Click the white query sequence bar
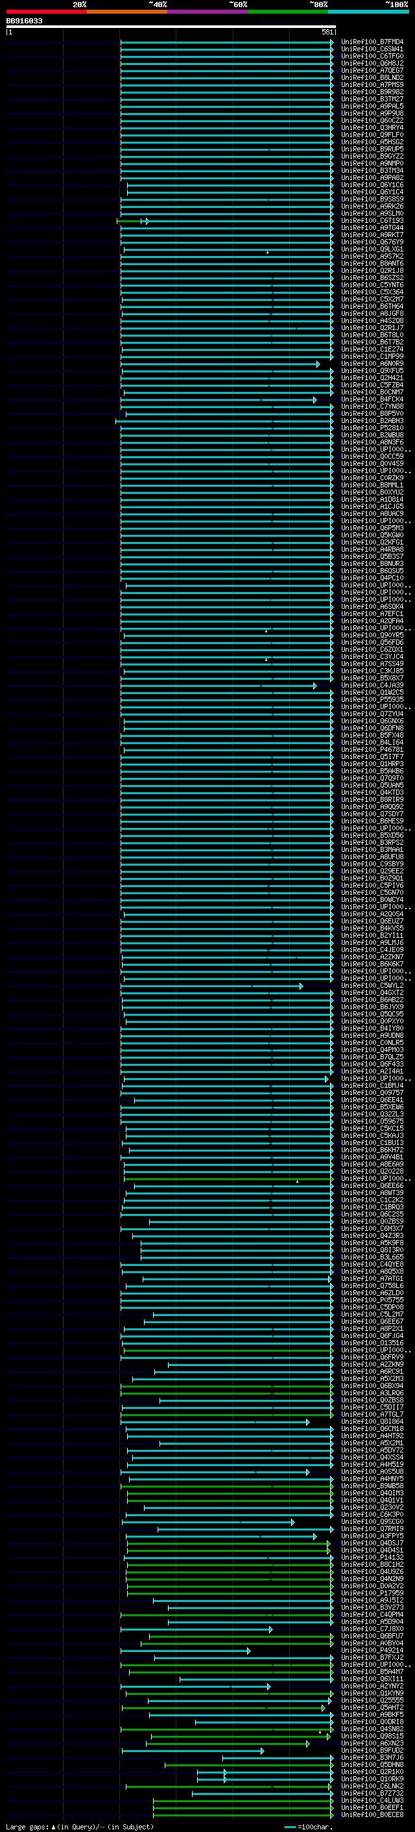Image resolution: width=415 pixels, height=1832 pixels. point(171,27)
